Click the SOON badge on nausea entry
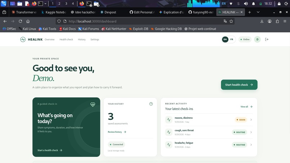 (x=241, y=120)
